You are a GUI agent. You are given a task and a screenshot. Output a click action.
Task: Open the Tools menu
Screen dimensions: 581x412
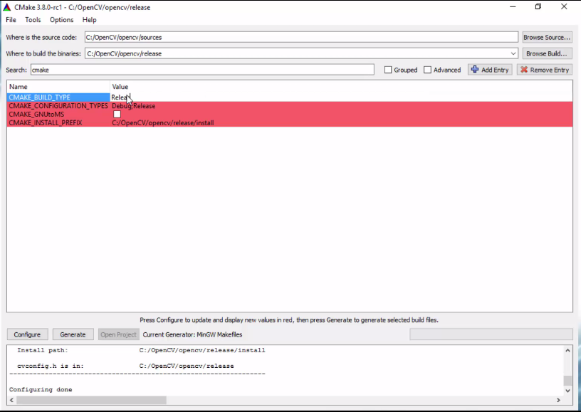pos(33,20)
